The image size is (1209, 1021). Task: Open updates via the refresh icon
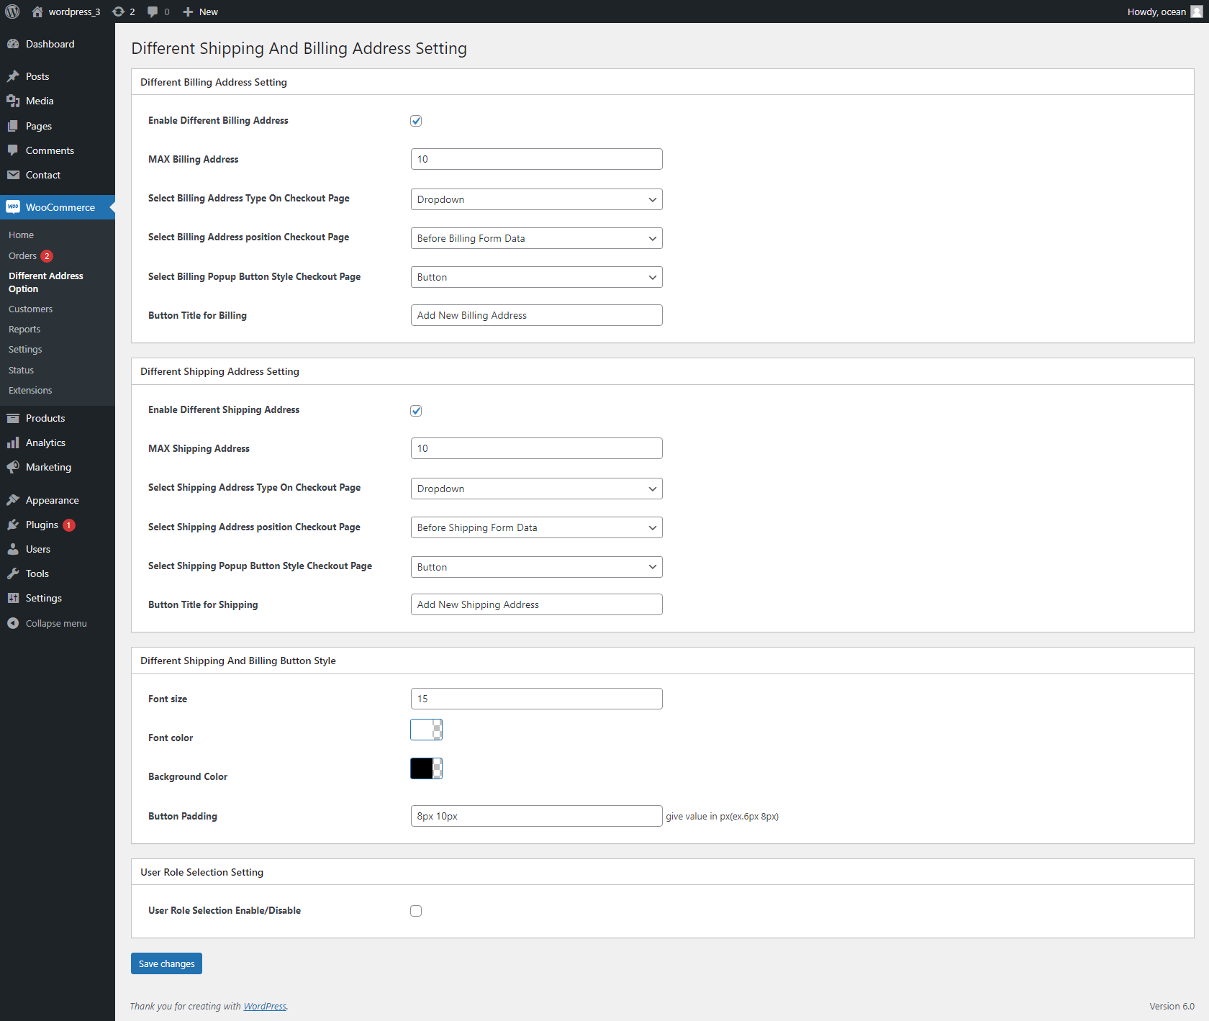pos(119,12)
